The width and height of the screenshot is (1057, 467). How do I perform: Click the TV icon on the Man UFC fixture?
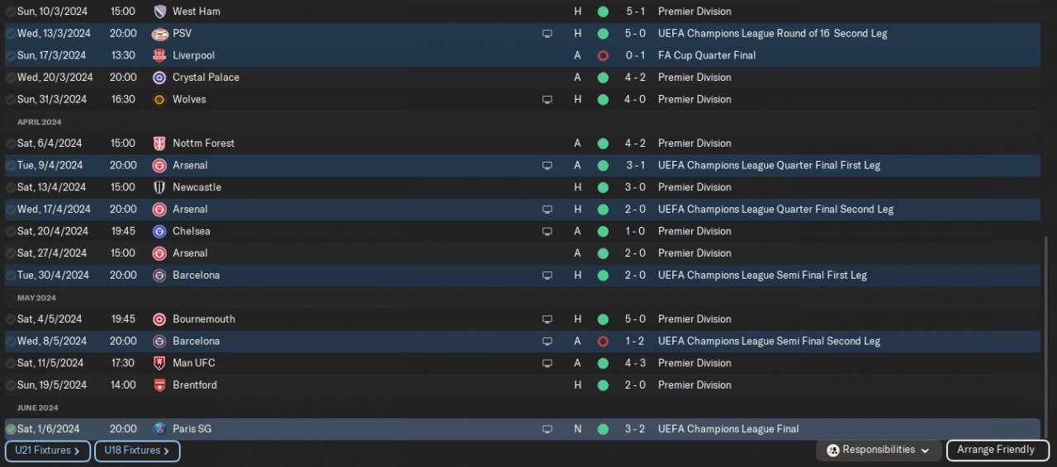point(547,363)
